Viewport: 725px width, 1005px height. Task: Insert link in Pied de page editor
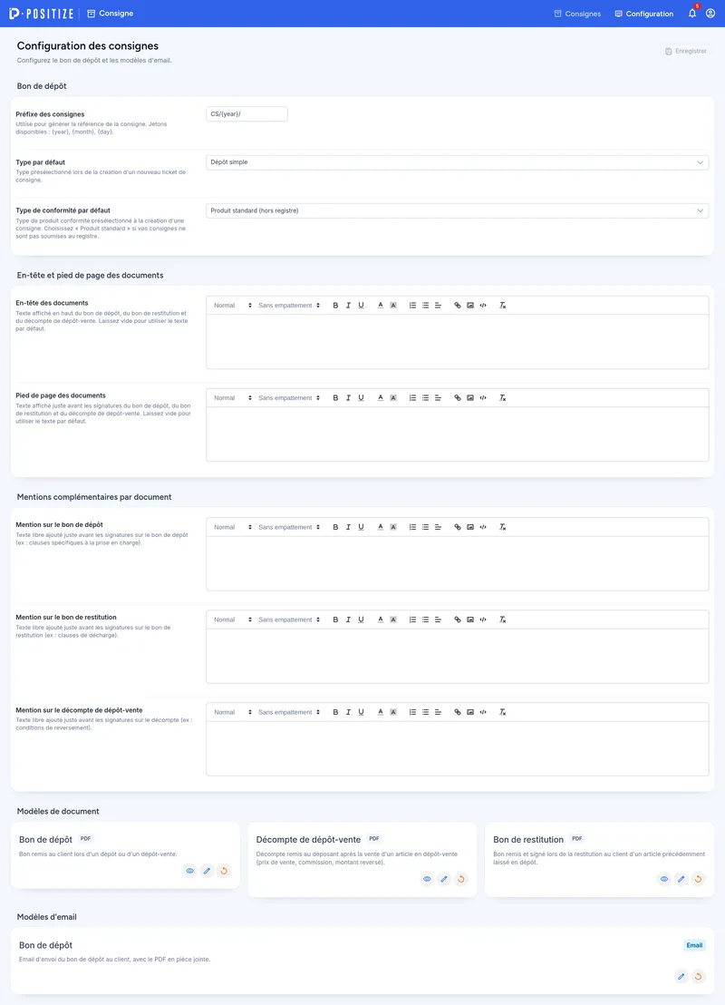coord(458,398)
